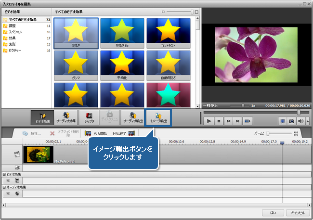Click the トリム終了 (trim end) button
This screenshot has width=313, height=220.
(x=123, y=133)
